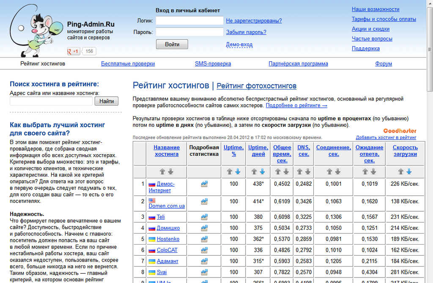The width and height of the screenshot is (433, 283).
Task: Open the Teli hosting link
Action: pyautogui.click(x=161, y=217)
